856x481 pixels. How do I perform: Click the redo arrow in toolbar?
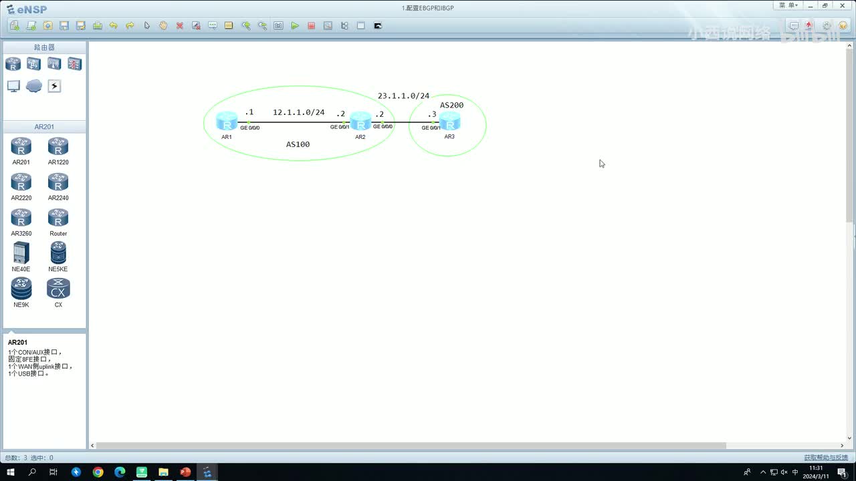click(130, 26)
